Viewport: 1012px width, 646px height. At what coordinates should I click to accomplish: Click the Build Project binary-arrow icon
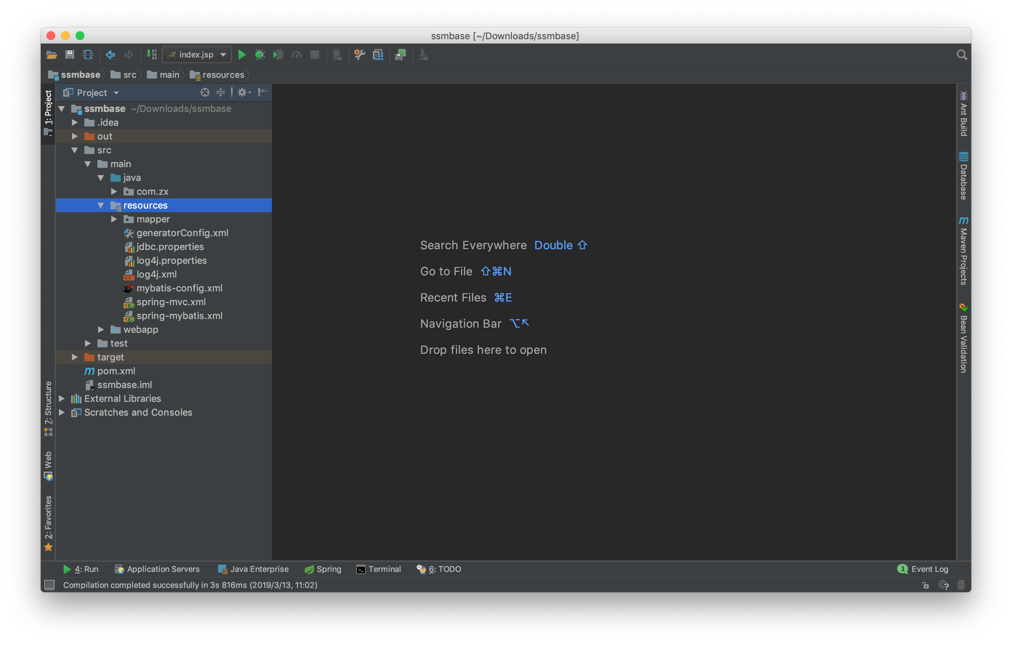pos(151,54)
